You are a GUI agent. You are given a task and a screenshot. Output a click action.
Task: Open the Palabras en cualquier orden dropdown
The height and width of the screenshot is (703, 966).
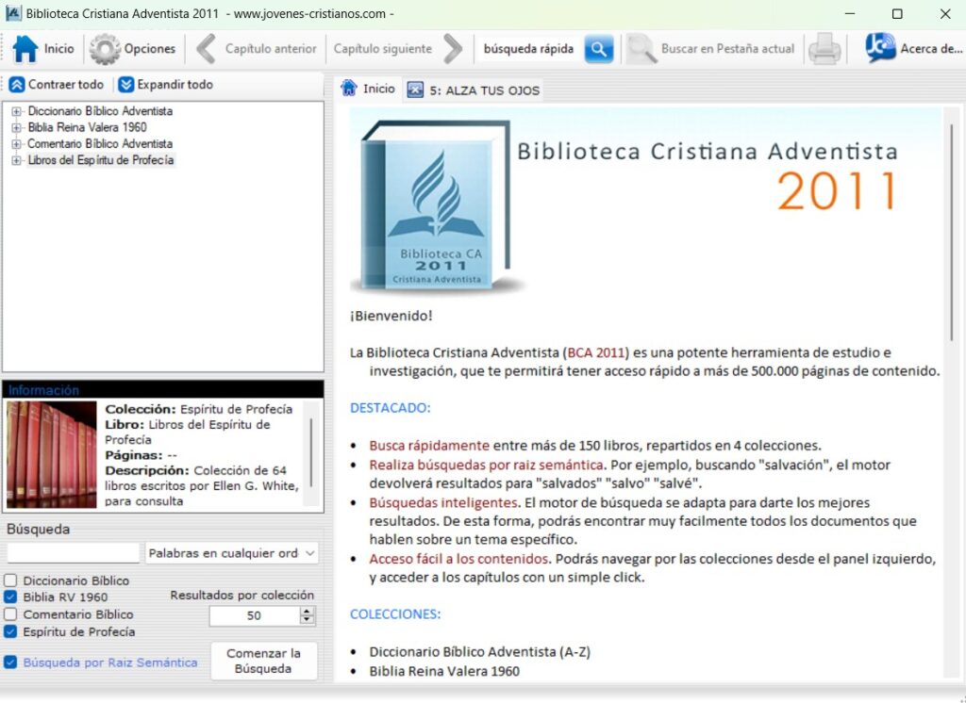[x=231, y=553]
